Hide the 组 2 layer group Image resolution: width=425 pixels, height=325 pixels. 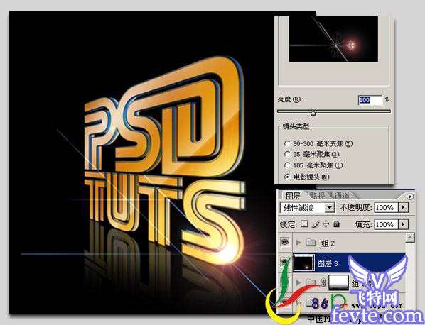[x=285, y=242]
